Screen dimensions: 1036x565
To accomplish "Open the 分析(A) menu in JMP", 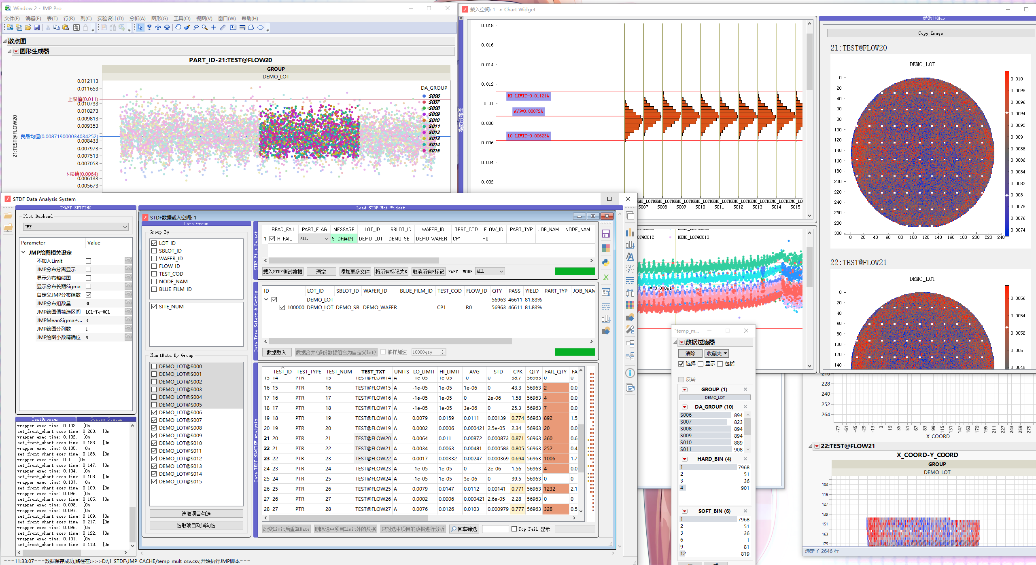I will pyautogui.click(x=137, y=18).
